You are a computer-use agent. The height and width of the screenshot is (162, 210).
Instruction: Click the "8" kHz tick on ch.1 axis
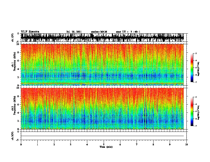[19, 52]
